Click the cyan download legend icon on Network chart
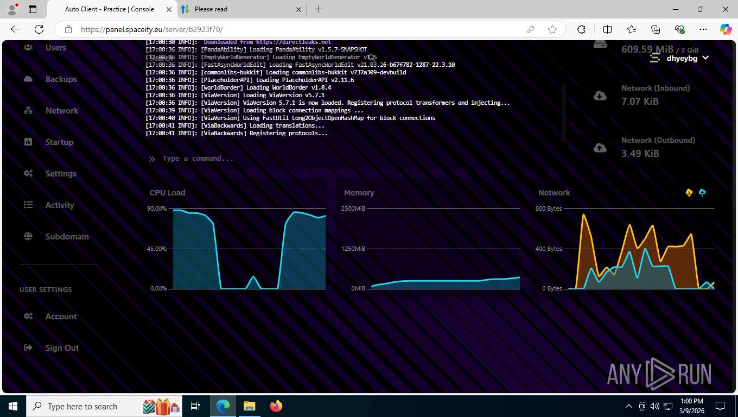738x417 pixels. click(702, 193)
